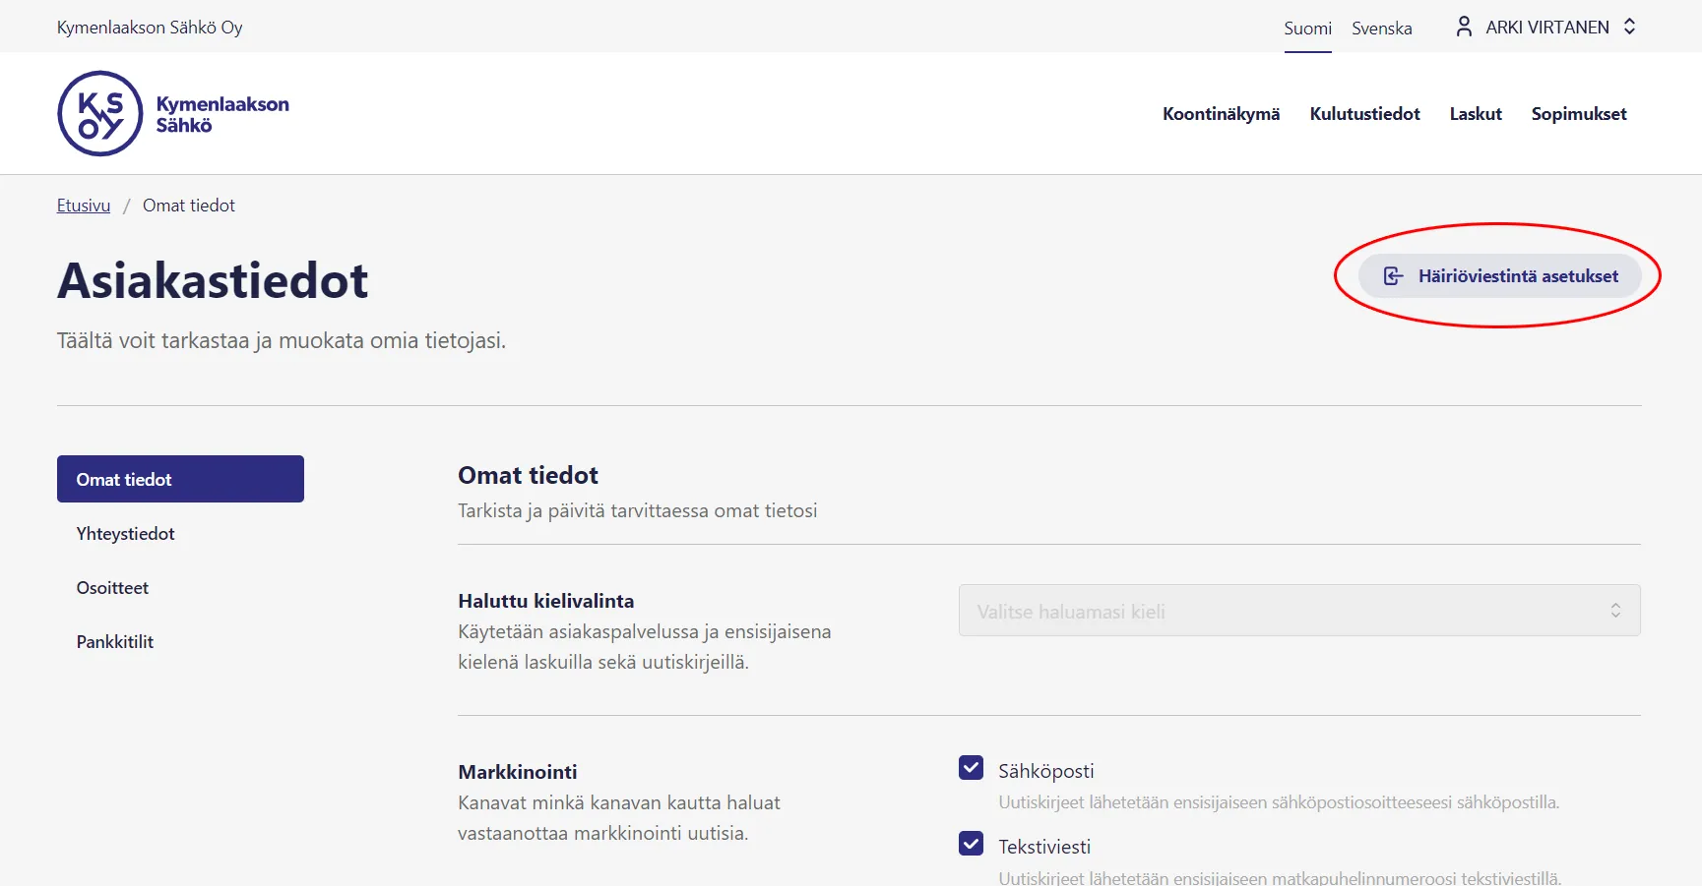Switch language to Svenska
The width and height of the screenshot is (1702, 886).
pos(1381,29)
